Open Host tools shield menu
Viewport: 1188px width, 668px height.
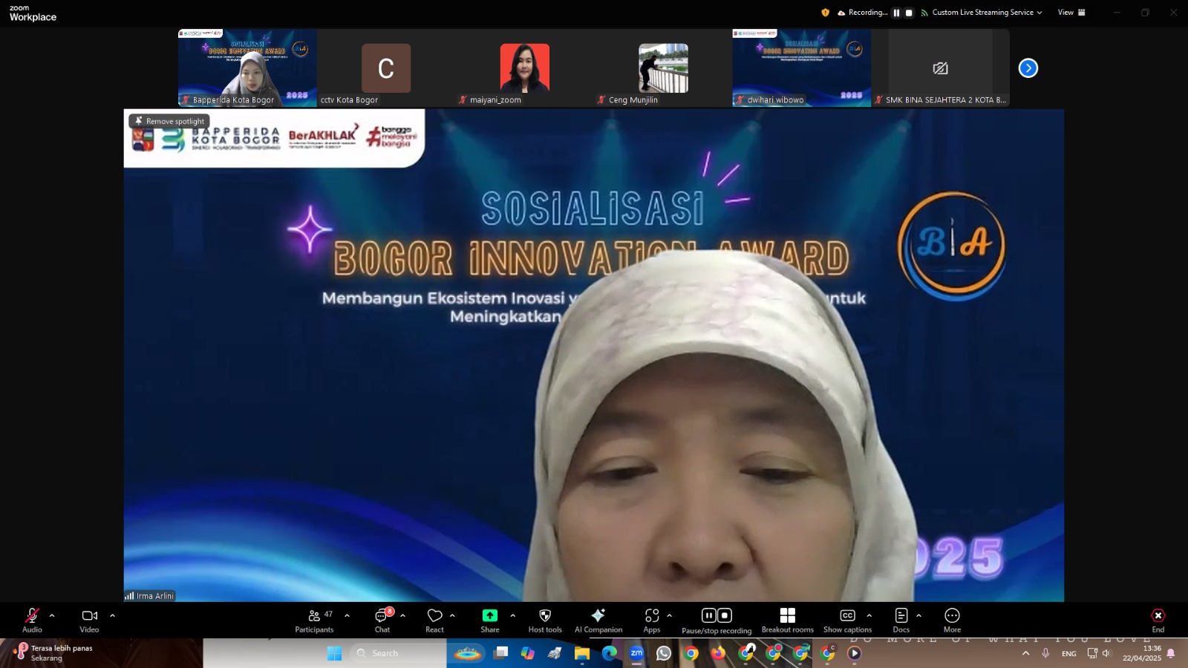(x=545, y=620)
